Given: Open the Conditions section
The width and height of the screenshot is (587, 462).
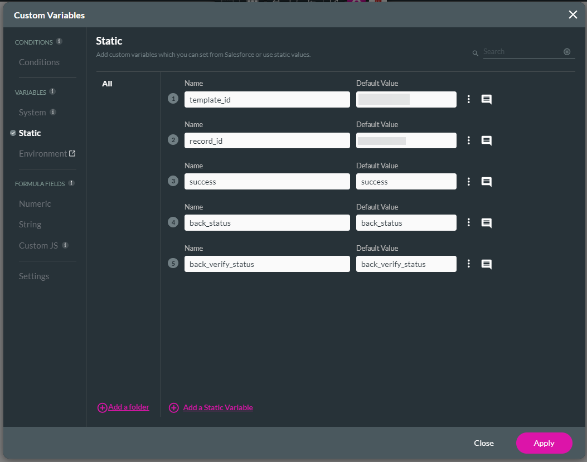Looking at the screenshot, I should (39, 62).
